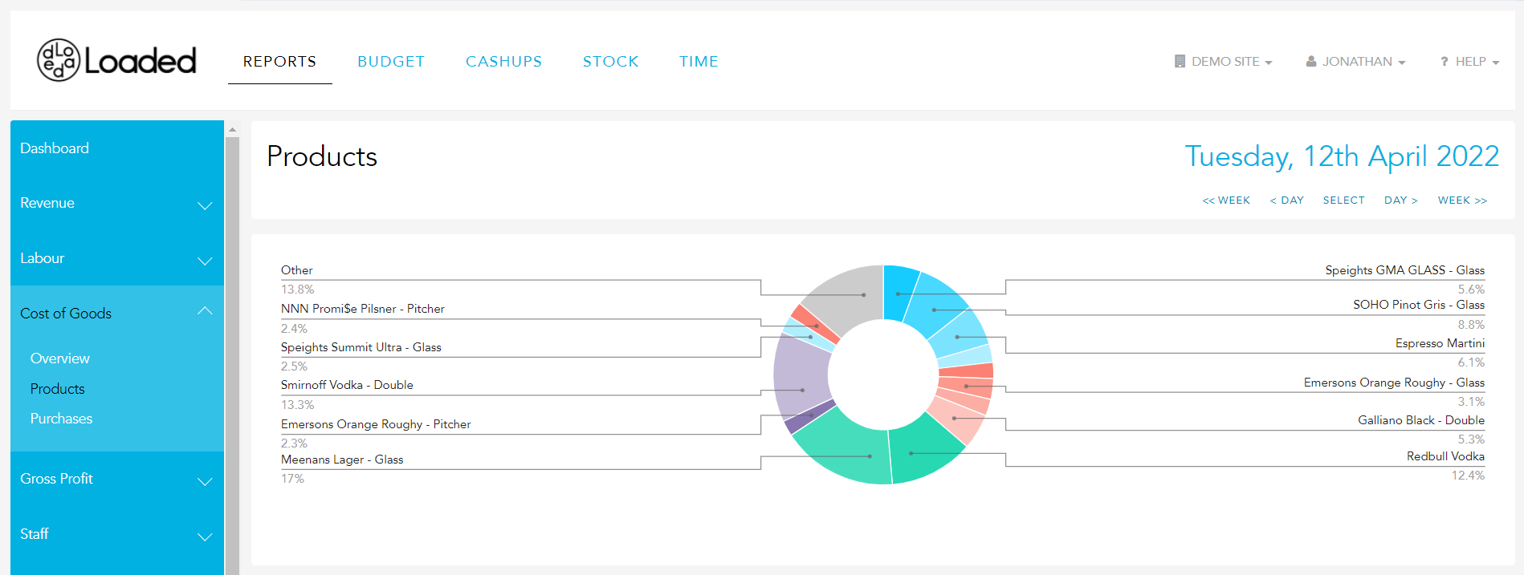The height and width of the screenshot is (575, 1524).
Task: Open the Cashups tab
Action: (503, 62)
